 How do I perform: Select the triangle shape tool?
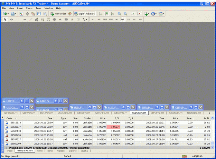click(x=60, y=20)
